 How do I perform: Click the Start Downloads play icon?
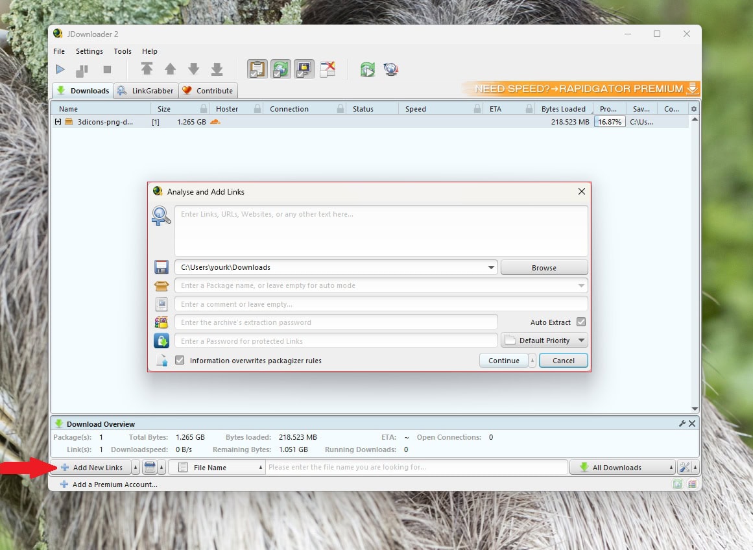click(x=60, y=69)
